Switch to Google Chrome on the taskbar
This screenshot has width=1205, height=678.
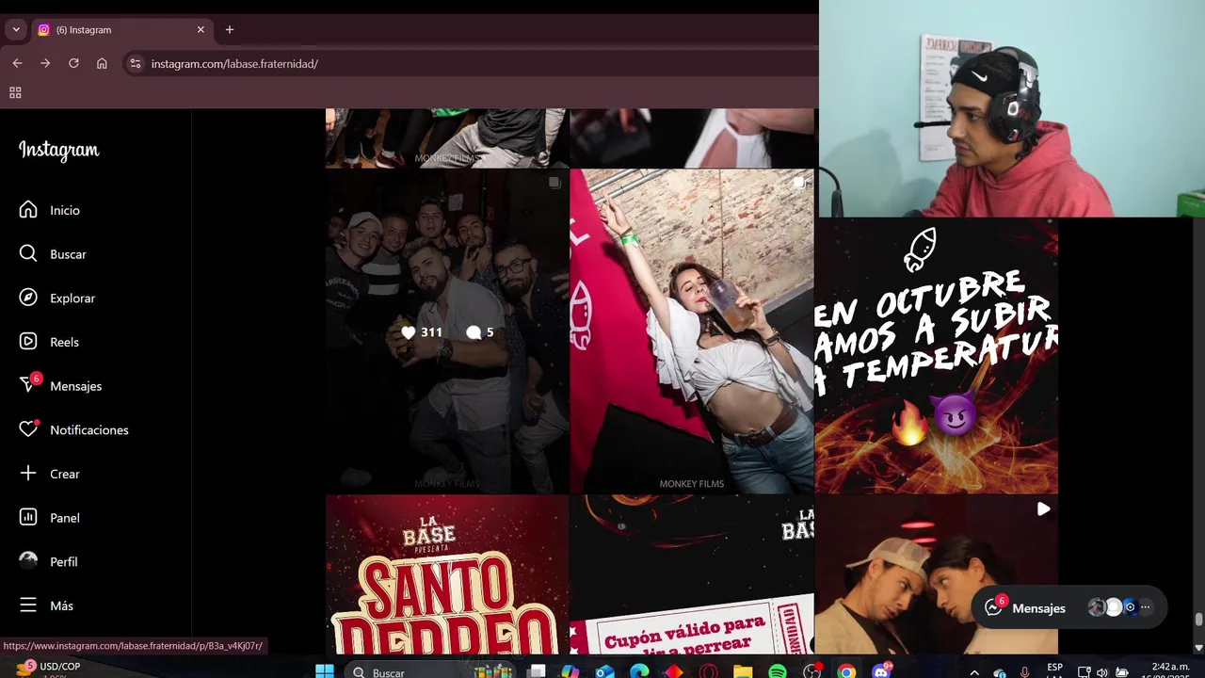(x=846, y=671)
